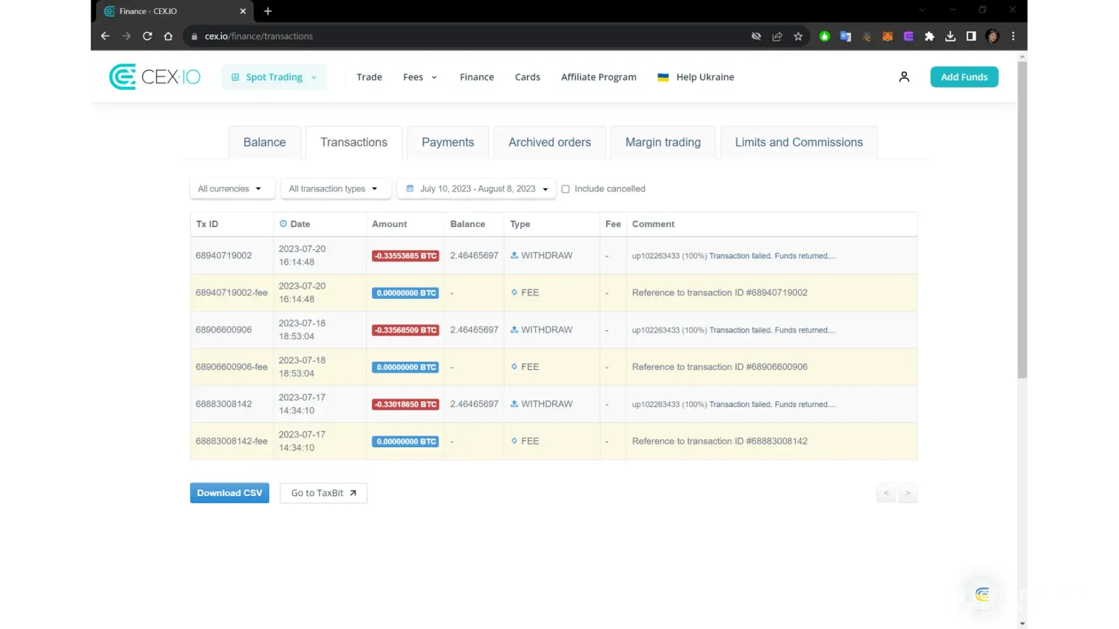This screenshot has height=629, width=1119.
Task: Expand the Spot Trading dropdown
Action: 274,77
